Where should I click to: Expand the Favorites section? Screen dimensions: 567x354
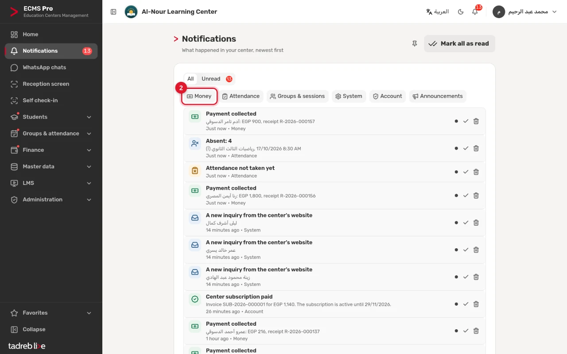pyautogui.click(x=51, y=313)
